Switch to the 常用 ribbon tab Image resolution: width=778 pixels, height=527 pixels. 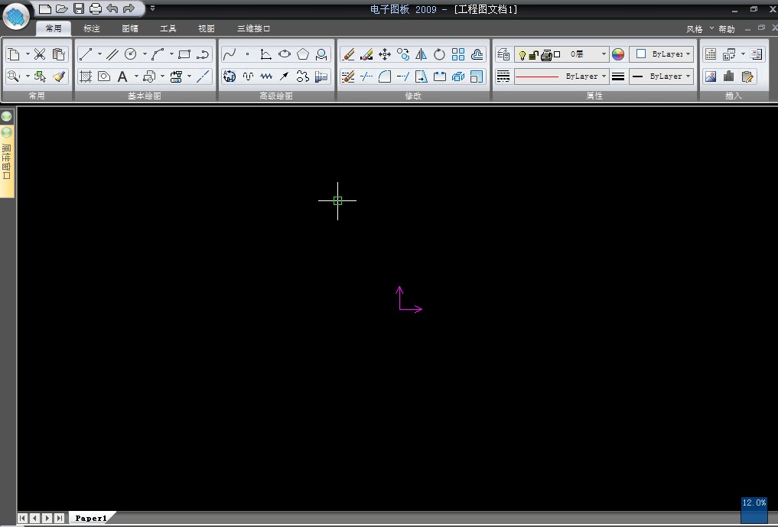[54, 28]
